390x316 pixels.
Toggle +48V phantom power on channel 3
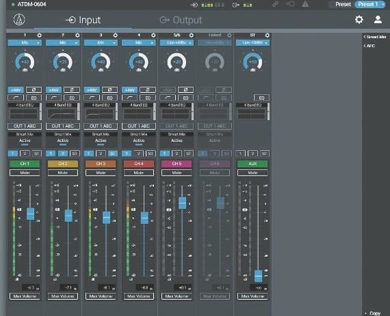pos(92,89)
